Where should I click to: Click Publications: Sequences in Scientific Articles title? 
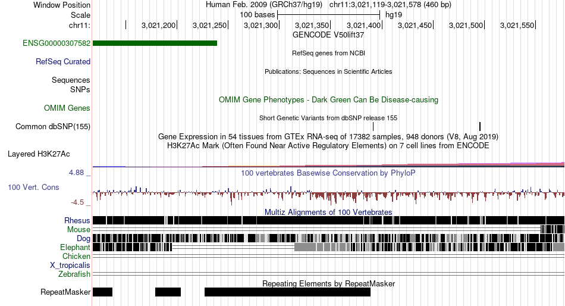point(328,72)
